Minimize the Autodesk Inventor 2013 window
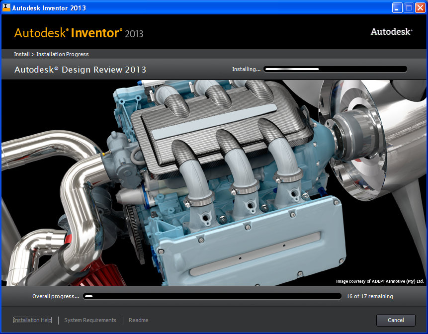This screenshot has height=334, width=428. tap(397, 7)
